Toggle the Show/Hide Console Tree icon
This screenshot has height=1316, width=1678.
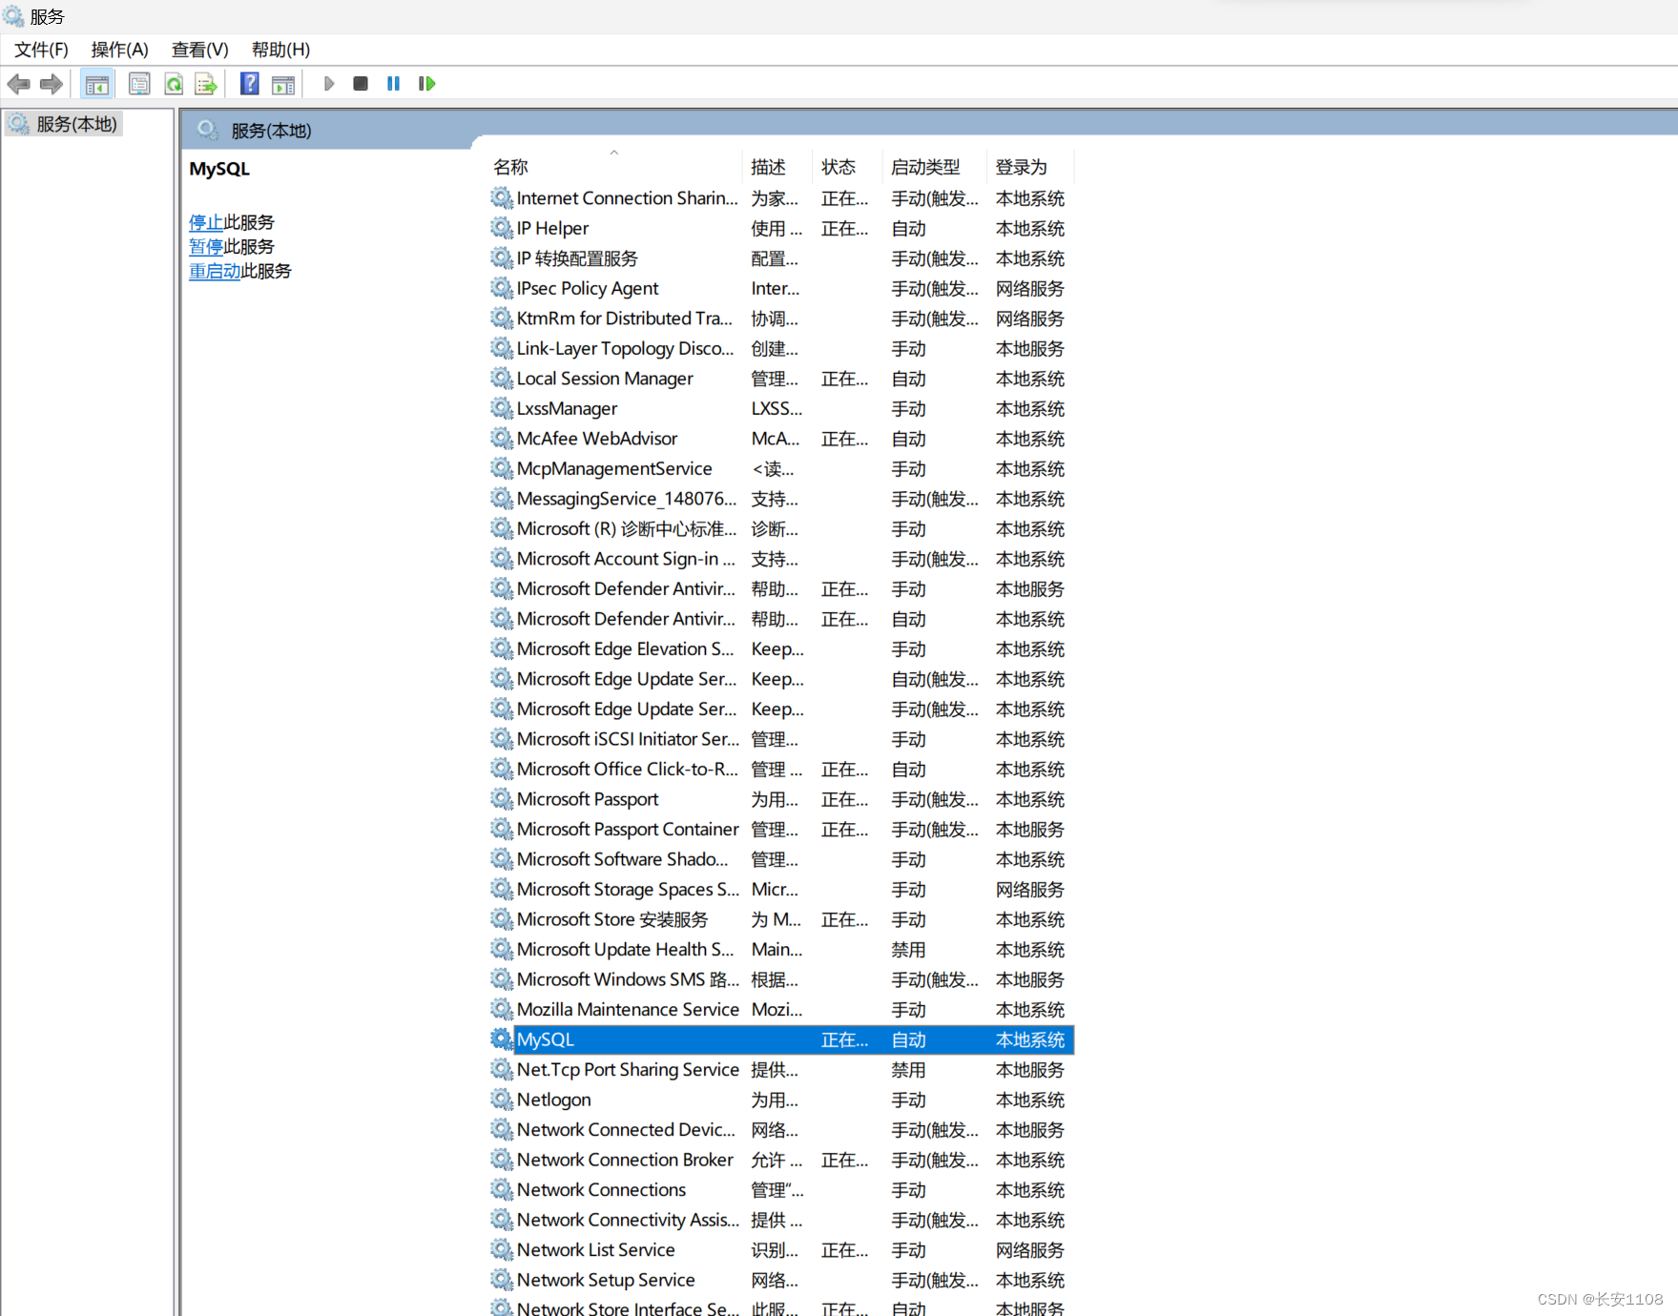97,84
